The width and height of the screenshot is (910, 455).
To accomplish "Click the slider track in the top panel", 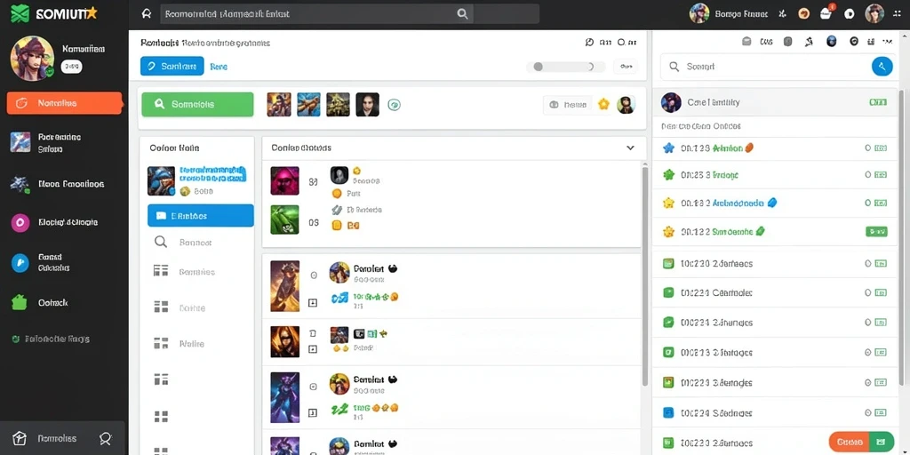I will [x=566, y=67].
